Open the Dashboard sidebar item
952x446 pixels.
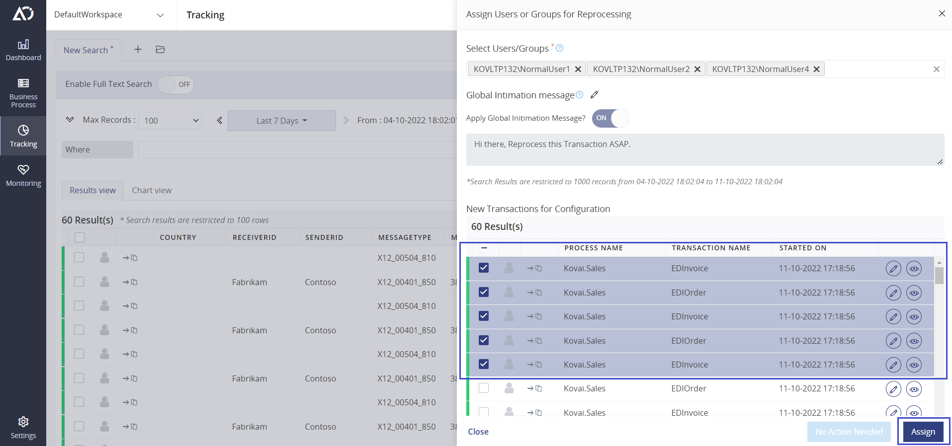[x=23, y=51]
